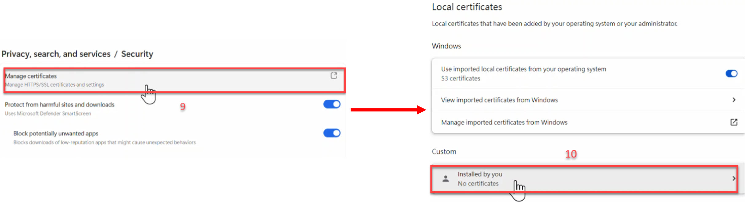Click the 53 certificates count text
This screenshot has height=202, width=751.
point(460,79)
